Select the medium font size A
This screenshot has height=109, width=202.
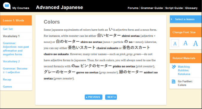(x=186, y=43)
